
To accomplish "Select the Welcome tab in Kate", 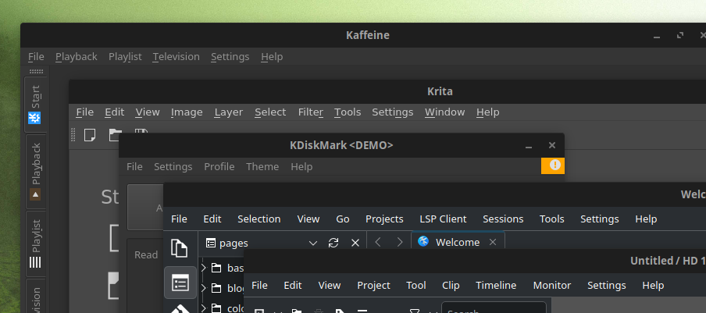I will point(458,243).
